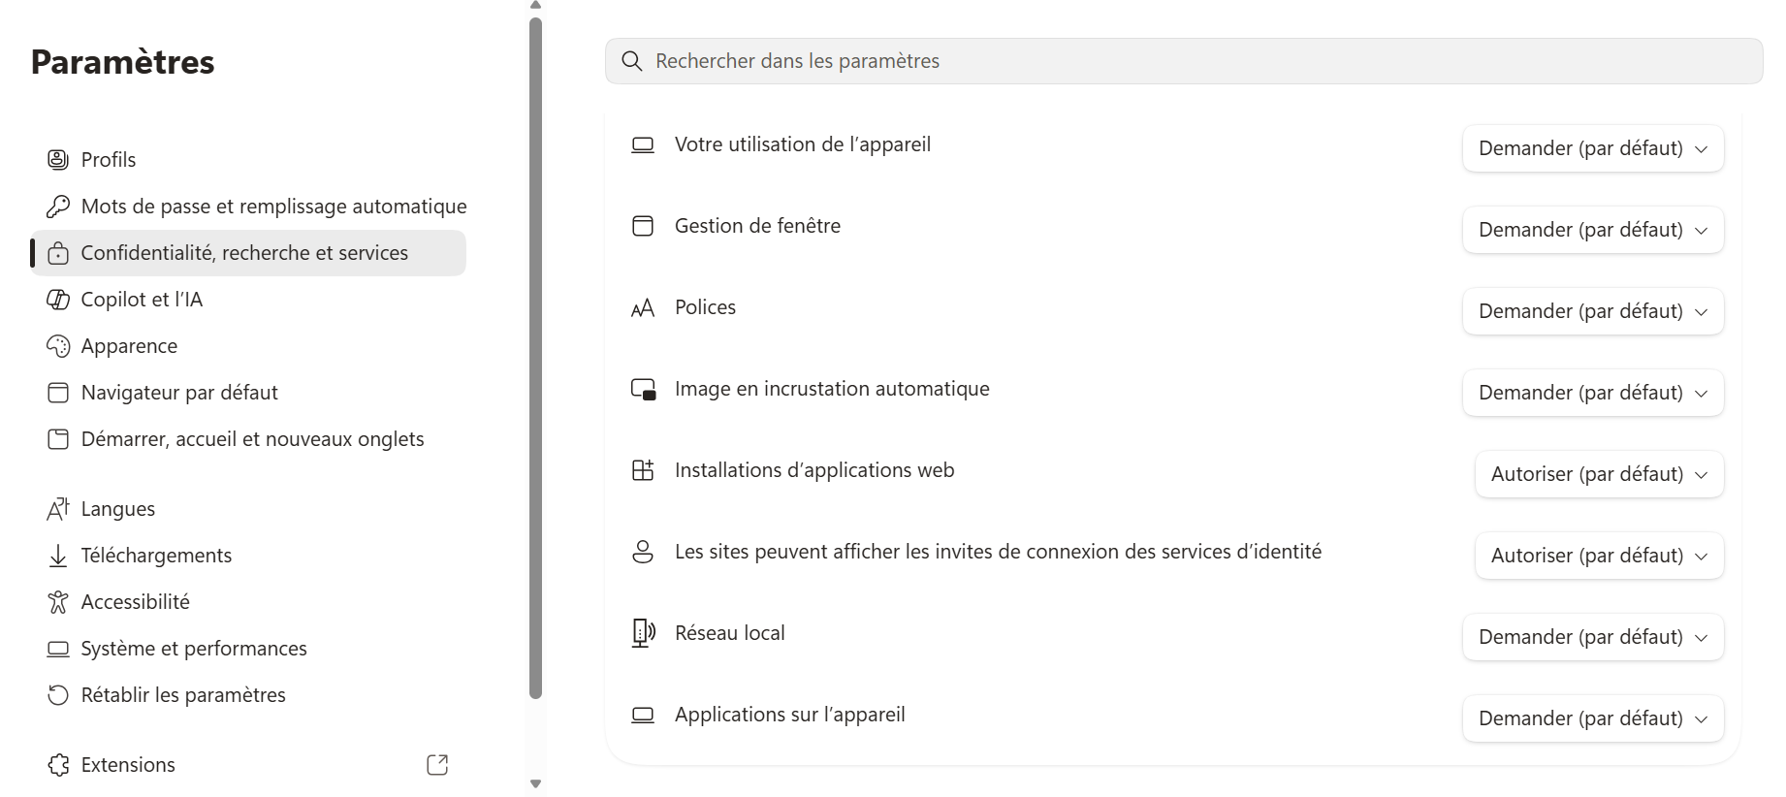Open dropdown for Image en incrustation automatique
Viewport: 1786px width, 797px height.
click(x=1593, y=393)
